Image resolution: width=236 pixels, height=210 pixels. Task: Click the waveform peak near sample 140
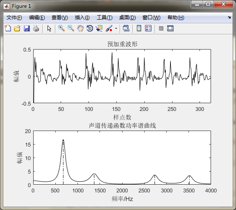(x=112, y=53)
